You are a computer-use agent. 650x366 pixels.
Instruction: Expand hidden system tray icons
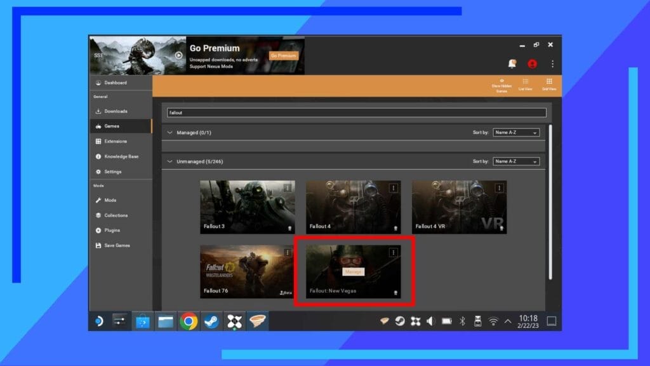point(508,321)
